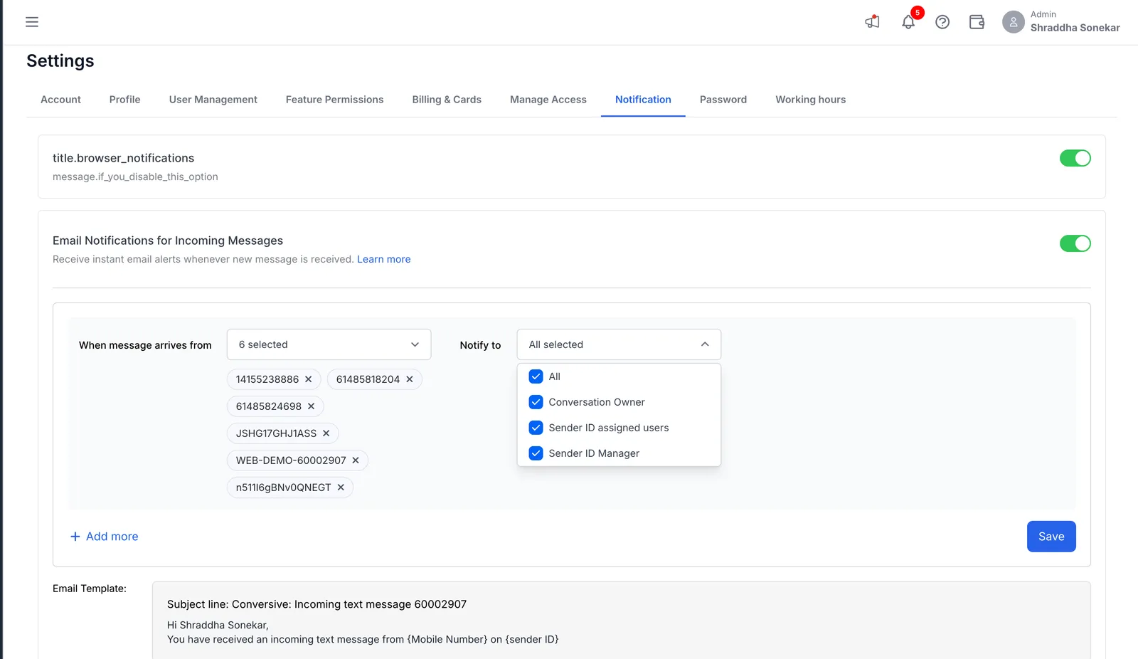Click the Shraddha Sonekar profile avatar
The image size is (1138, 659).
point(1014,22)
